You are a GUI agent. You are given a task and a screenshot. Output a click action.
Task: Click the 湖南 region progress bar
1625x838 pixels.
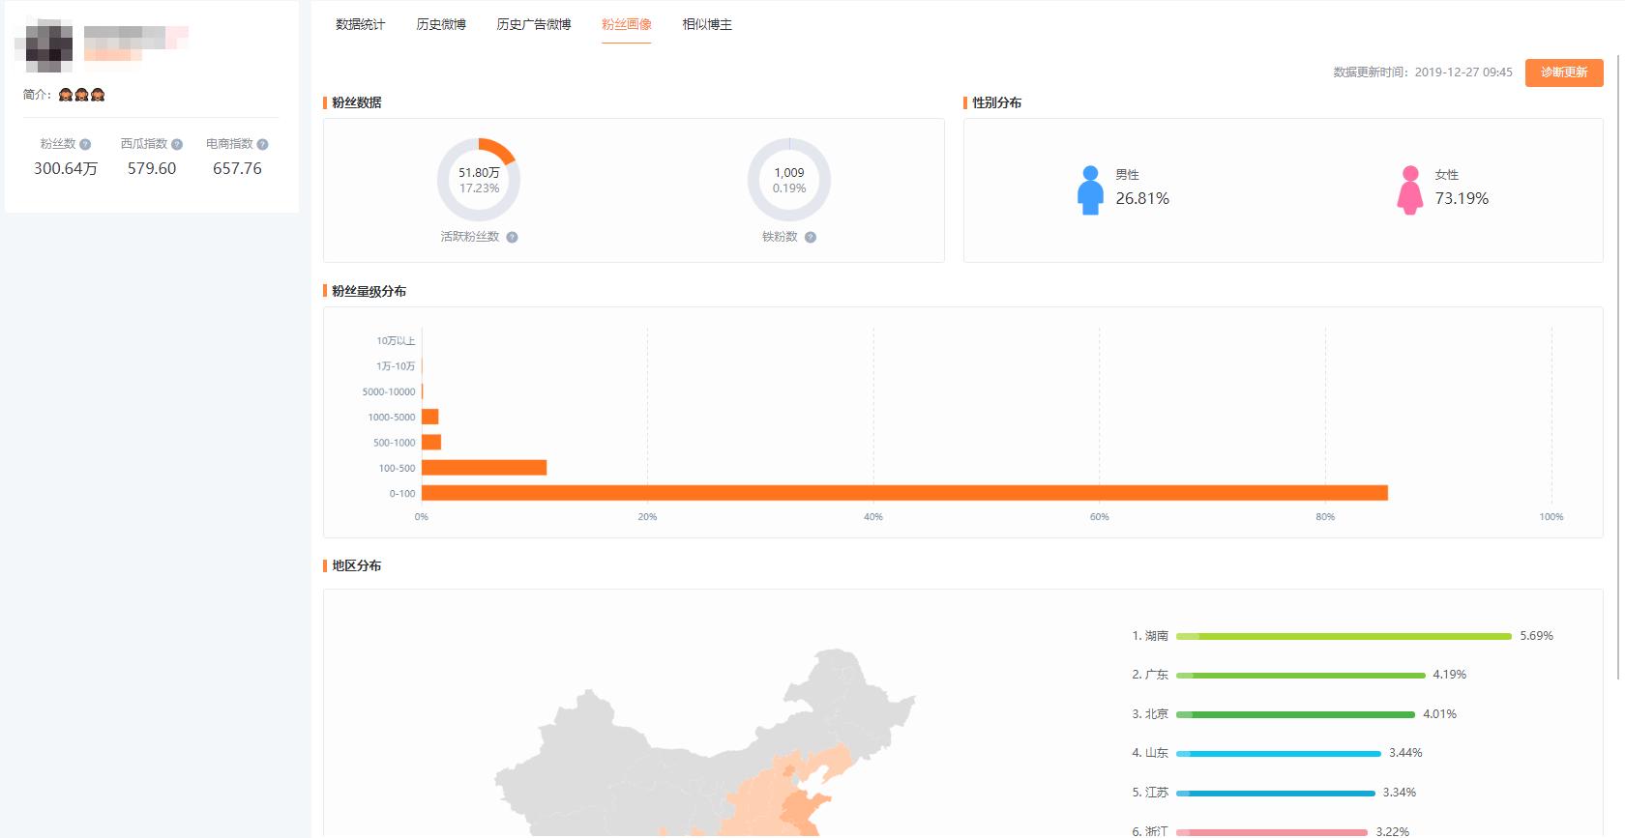(1344, 636)
